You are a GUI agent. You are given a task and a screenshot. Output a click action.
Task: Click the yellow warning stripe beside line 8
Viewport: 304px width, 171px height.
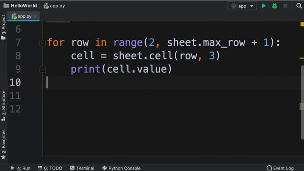click(302, 58)
